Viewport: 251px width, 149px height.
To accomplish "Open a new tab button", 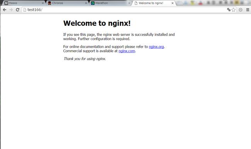I will point(180,3).
